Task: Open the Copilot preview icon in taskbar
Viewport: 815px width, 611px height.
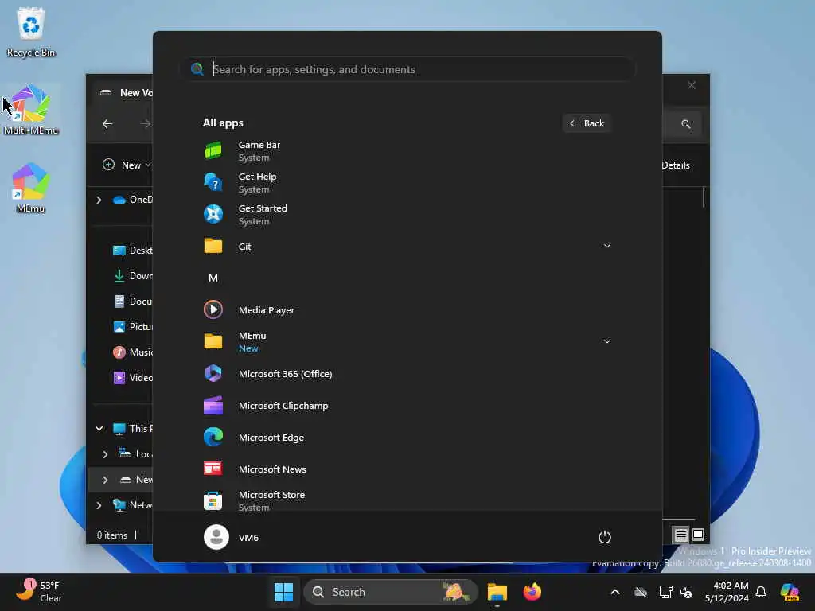Action: click(x=790, y=592)
